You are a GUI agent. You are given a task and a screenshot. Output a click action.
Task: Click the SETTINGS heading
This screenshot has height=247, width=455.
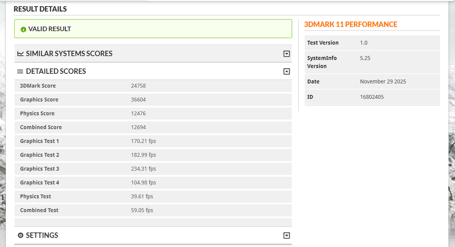[x=42, y=235]
